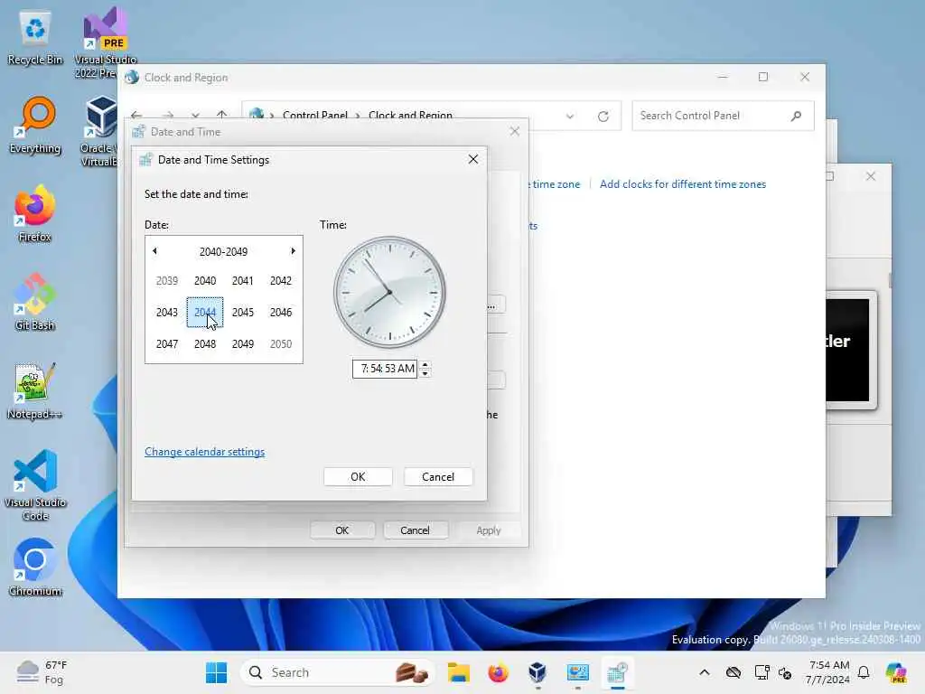
Task: Switch to Date and Time taskbar icon
Action: (x=617, y=672)
